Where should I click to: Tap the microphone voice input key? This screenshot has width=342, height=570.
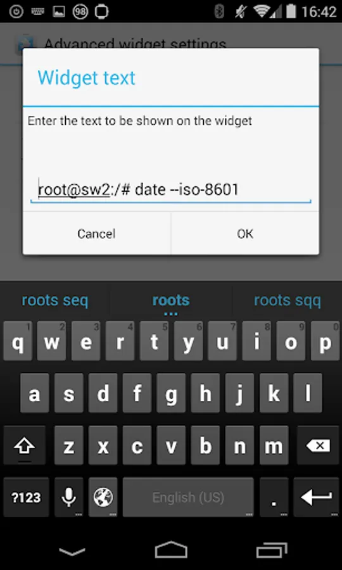tap(68, 497)
